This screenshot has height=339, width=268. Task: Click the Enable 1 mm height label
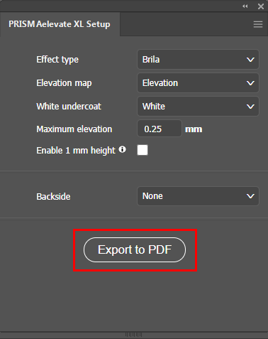(76, 151)
